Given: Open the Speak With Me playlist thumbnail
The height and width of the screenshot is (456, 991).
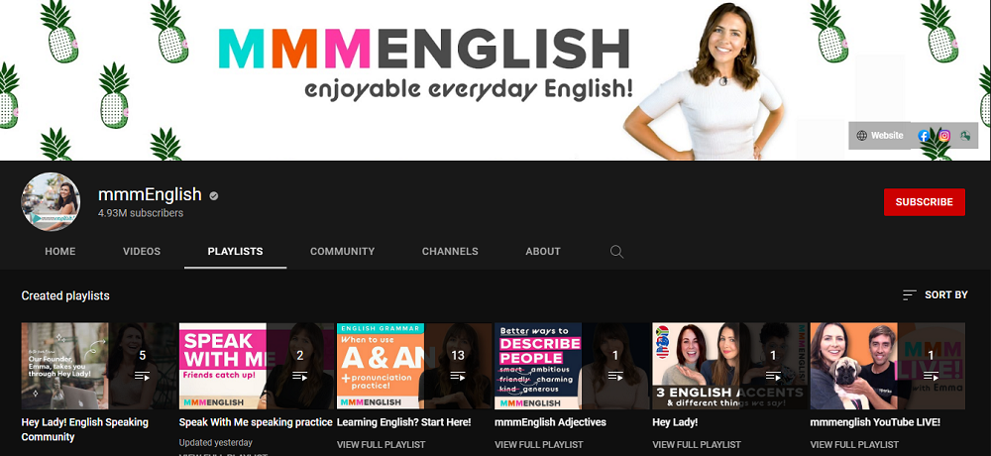Looking at the screenshot, I should [x=257, y=366].
